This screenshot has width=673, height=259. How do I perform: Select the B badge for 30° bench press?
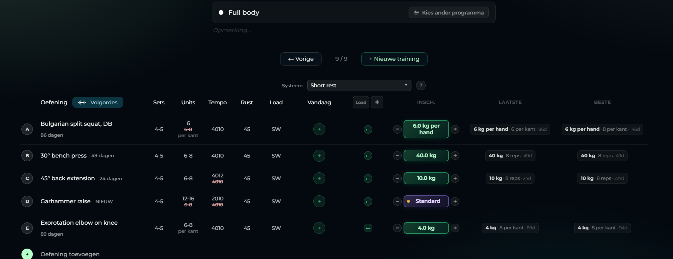(27, 156)
